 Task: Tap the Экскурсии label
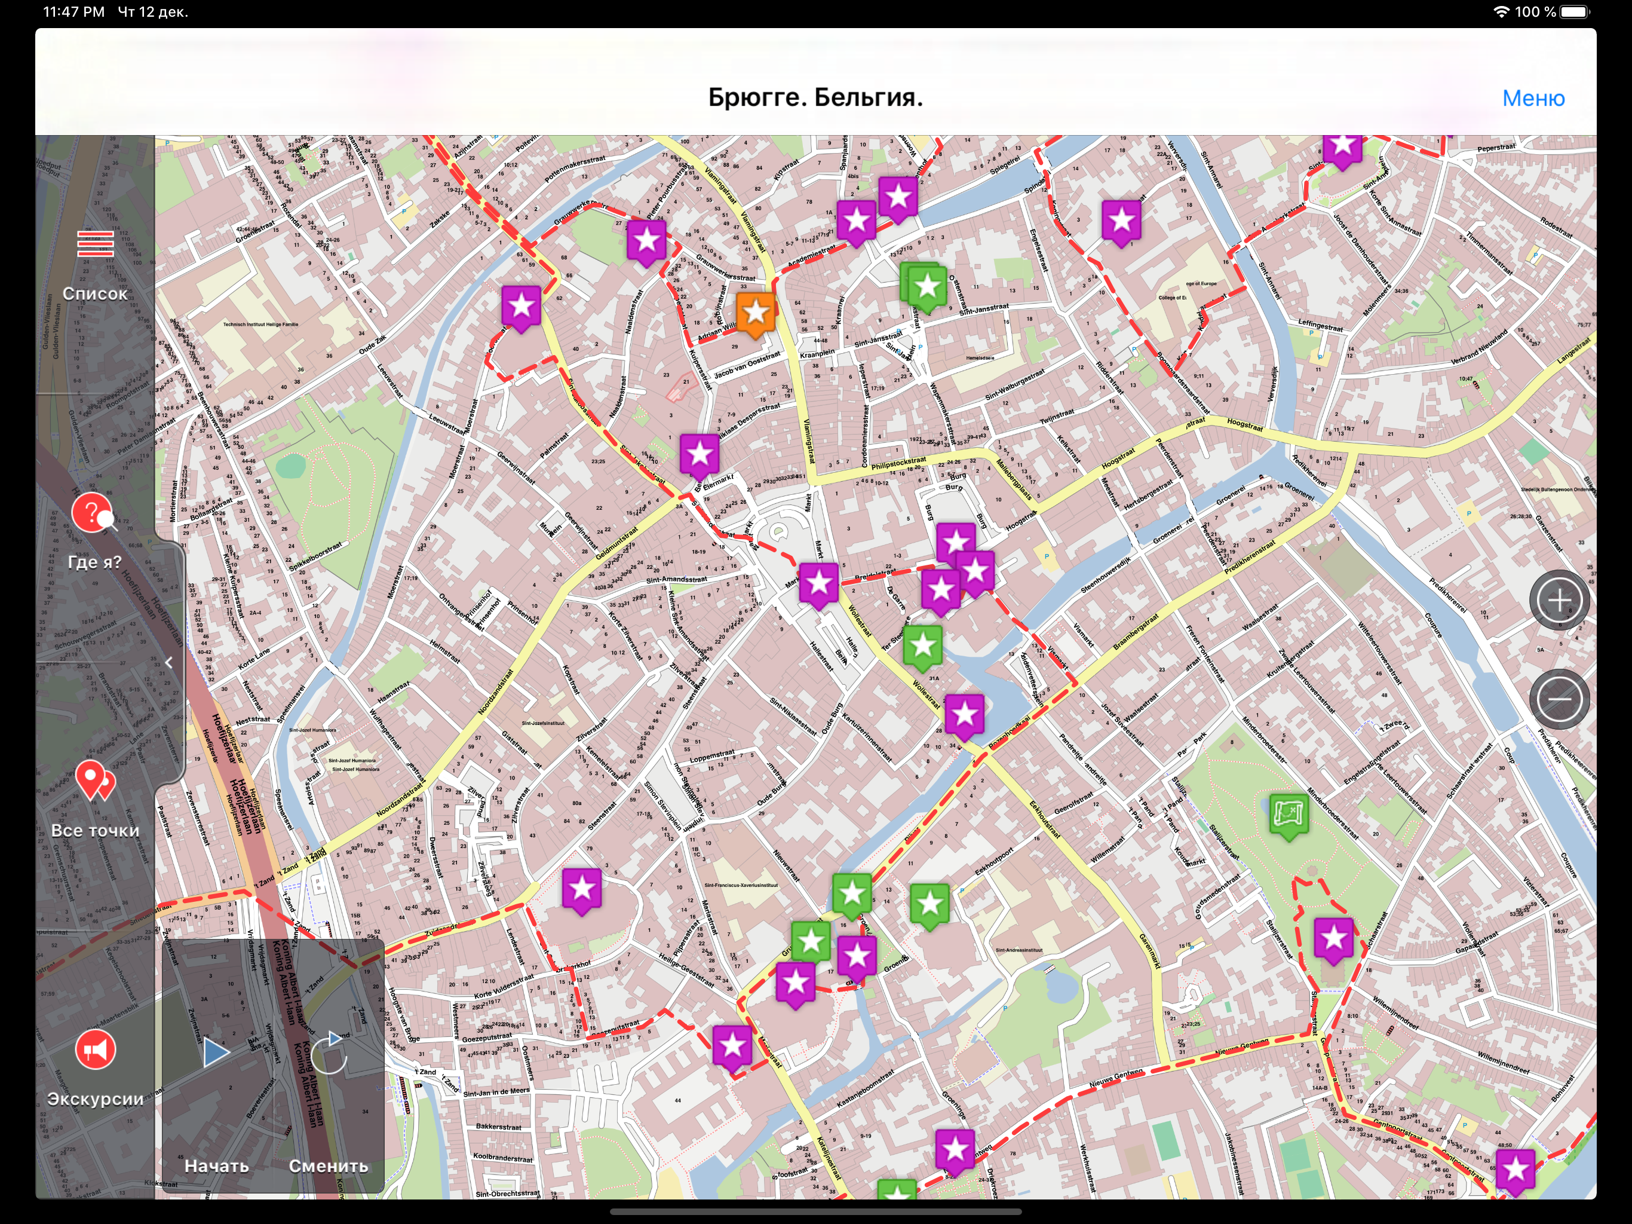click(95, 1099)
